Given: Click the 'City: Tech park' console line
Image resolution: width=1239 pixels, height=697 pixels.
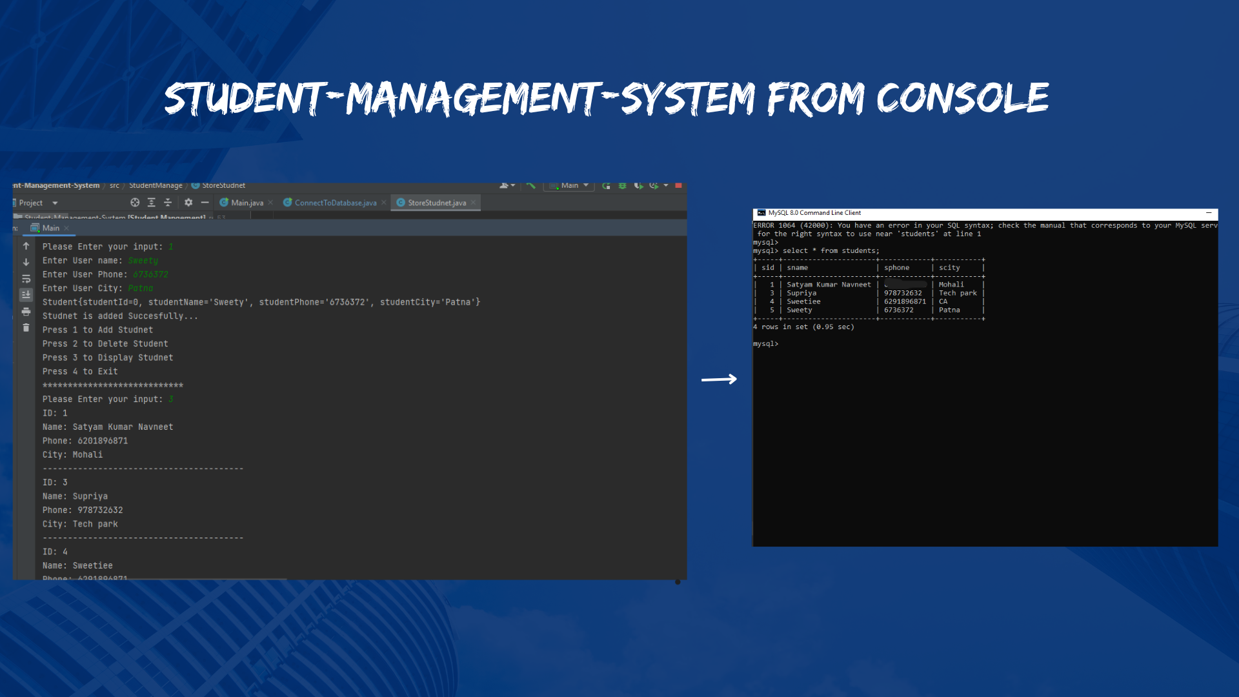Looking at the screenshot, I should pos(80,524).
